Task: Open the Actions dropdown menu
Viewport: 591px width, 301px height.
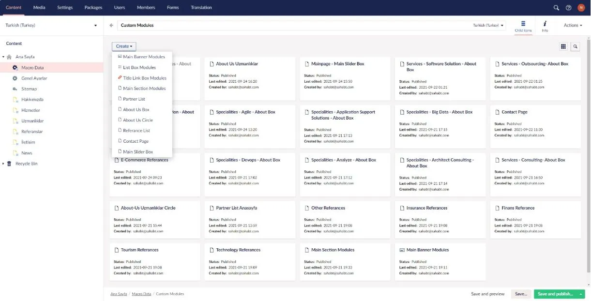Action: pyautogui.click(x=573, y=25)
